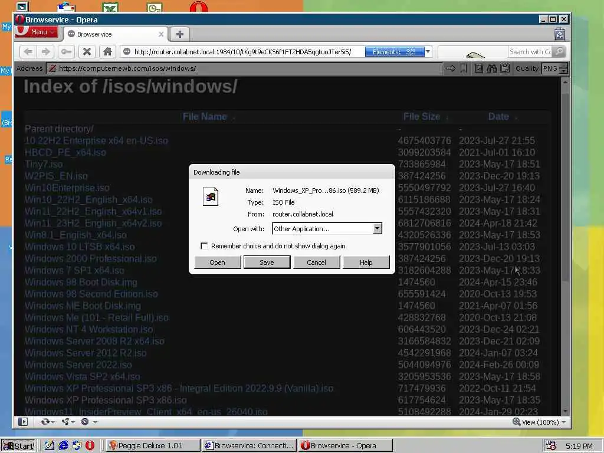Click the Browservice download page icon
This screenshot has height=453, width=604.
click(x=479, y=68)
